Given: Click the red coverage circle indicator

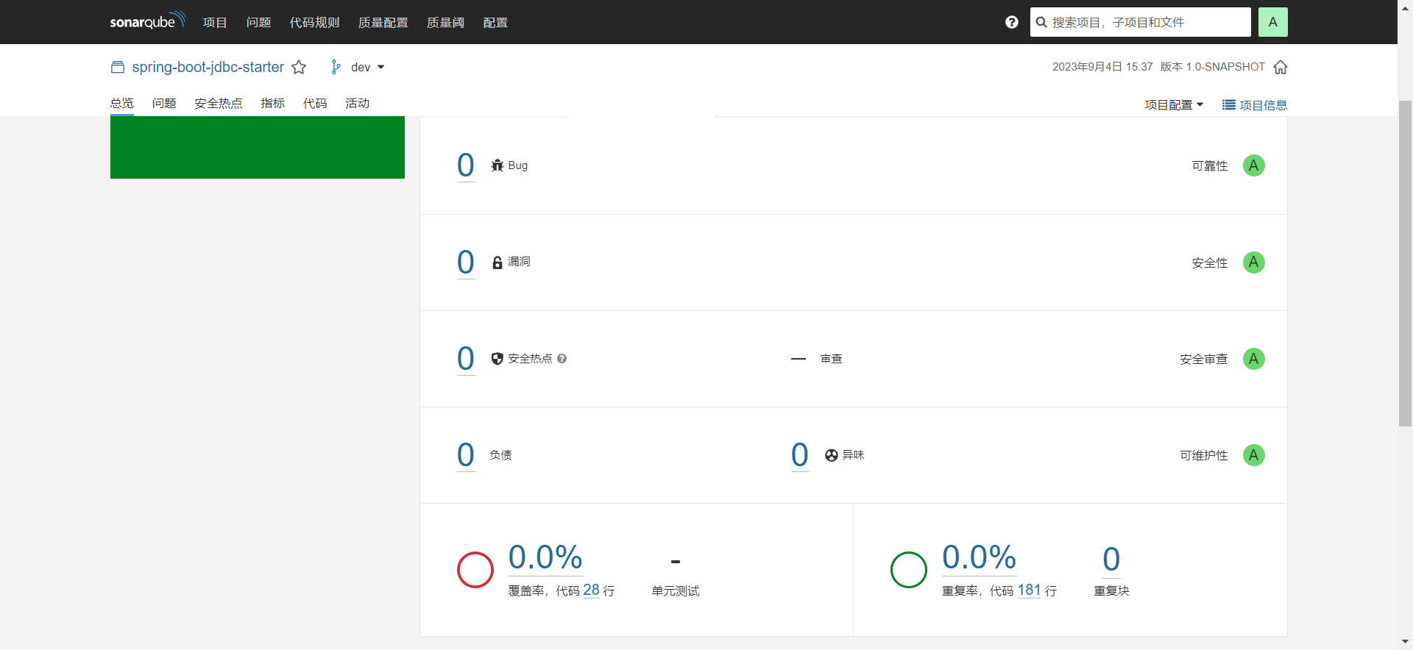Looking at the screenshot, I should 475,570.
